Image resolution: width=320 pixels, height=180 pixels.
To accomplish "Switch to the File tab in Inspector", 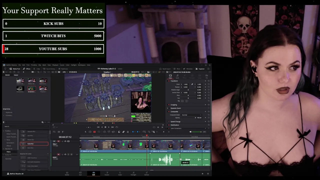I will 206,76.
